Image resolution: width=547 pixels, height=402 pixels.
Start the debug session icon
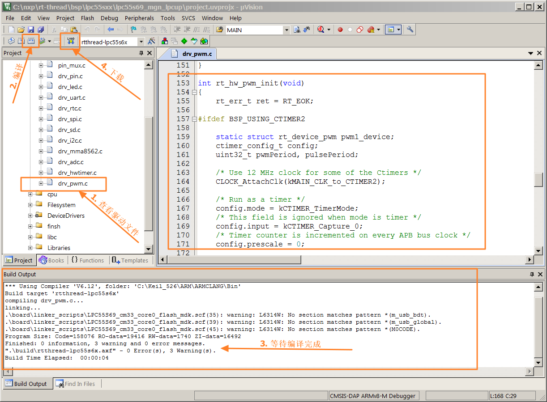[321, 30]
